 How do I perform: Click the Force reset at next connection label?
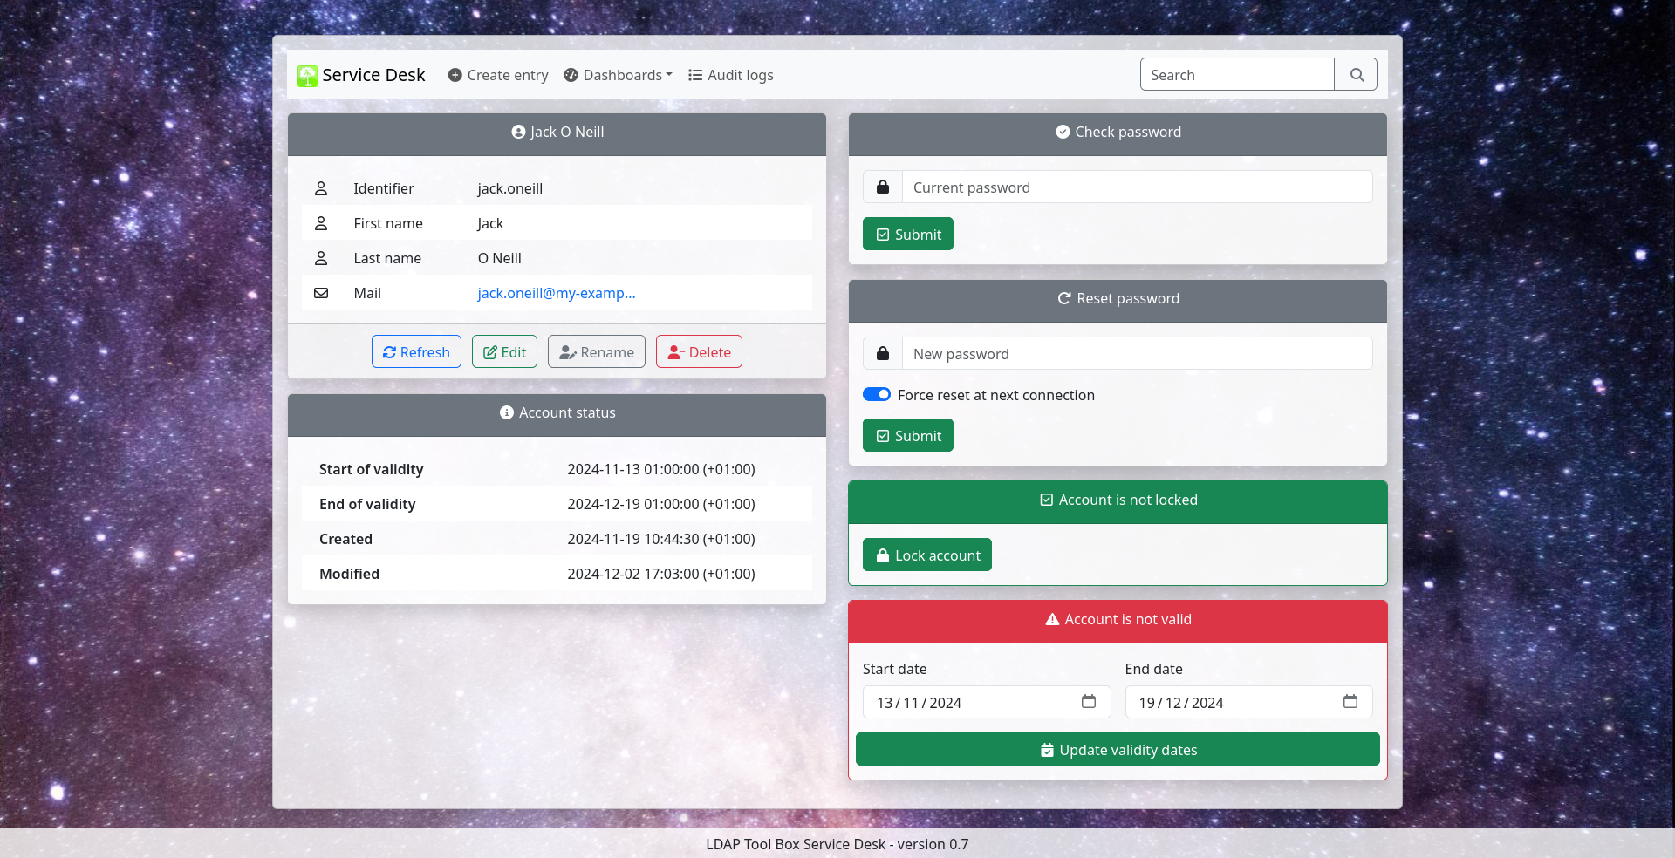tap(996, 395)
